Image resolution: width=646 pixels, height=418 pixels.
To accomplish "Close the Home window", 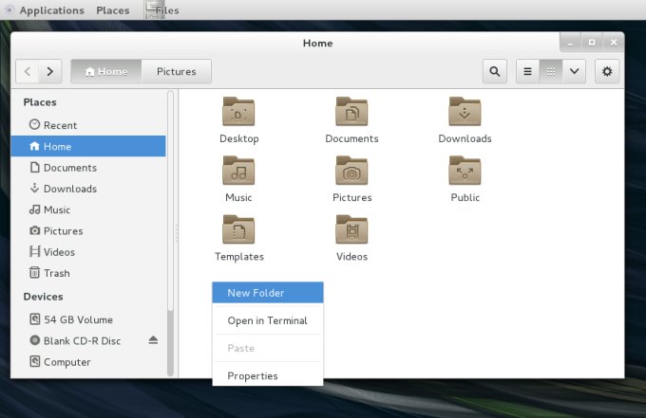I will pos(614,43).
